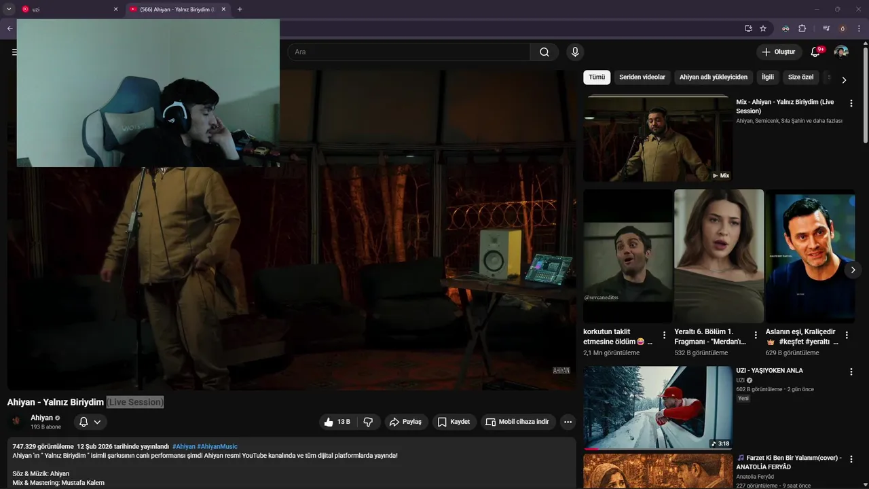Open the Aslanın eşi, Kraliçedir short
This screenshot has height=489, width=869.
811,255
